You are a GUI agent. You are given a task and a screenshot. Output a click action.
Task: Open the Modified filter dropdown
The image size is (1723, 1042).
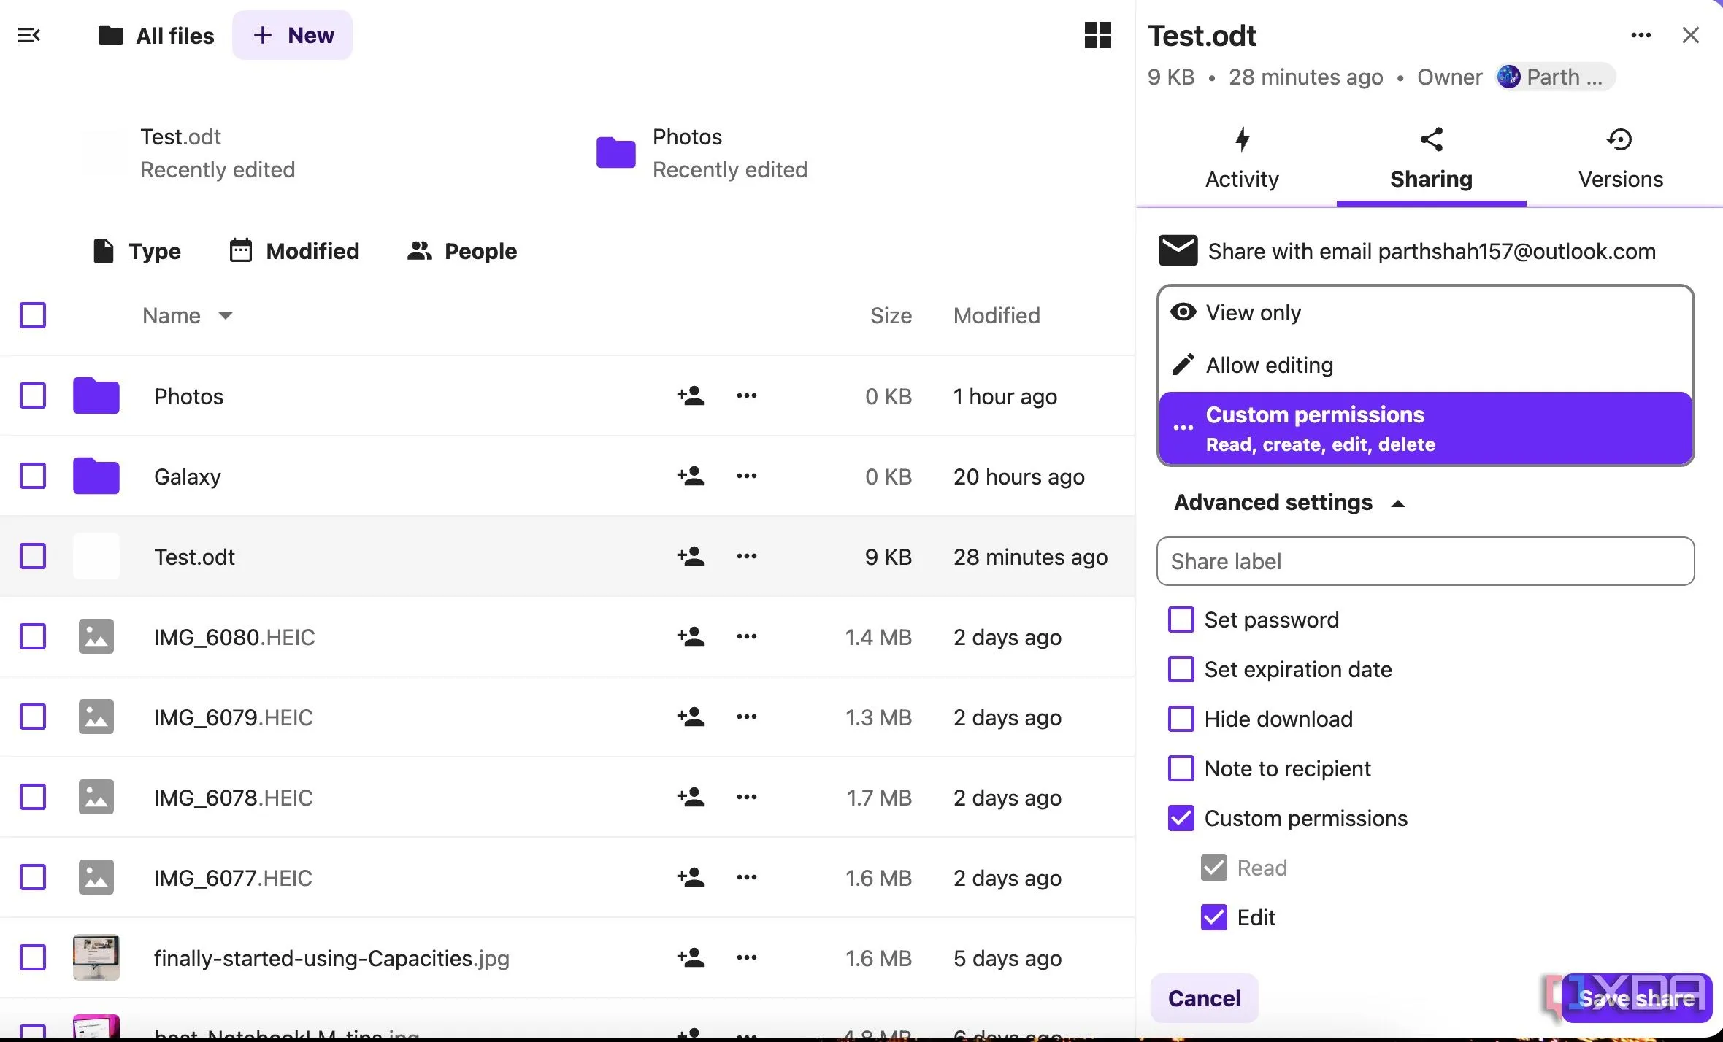(294, 251)
